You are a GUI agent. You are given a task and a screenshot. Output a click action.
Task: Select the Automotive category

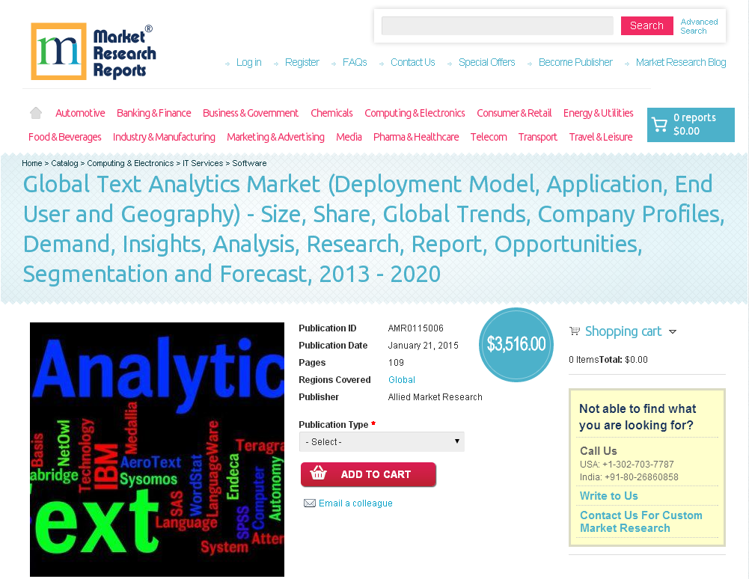[80, 113]
